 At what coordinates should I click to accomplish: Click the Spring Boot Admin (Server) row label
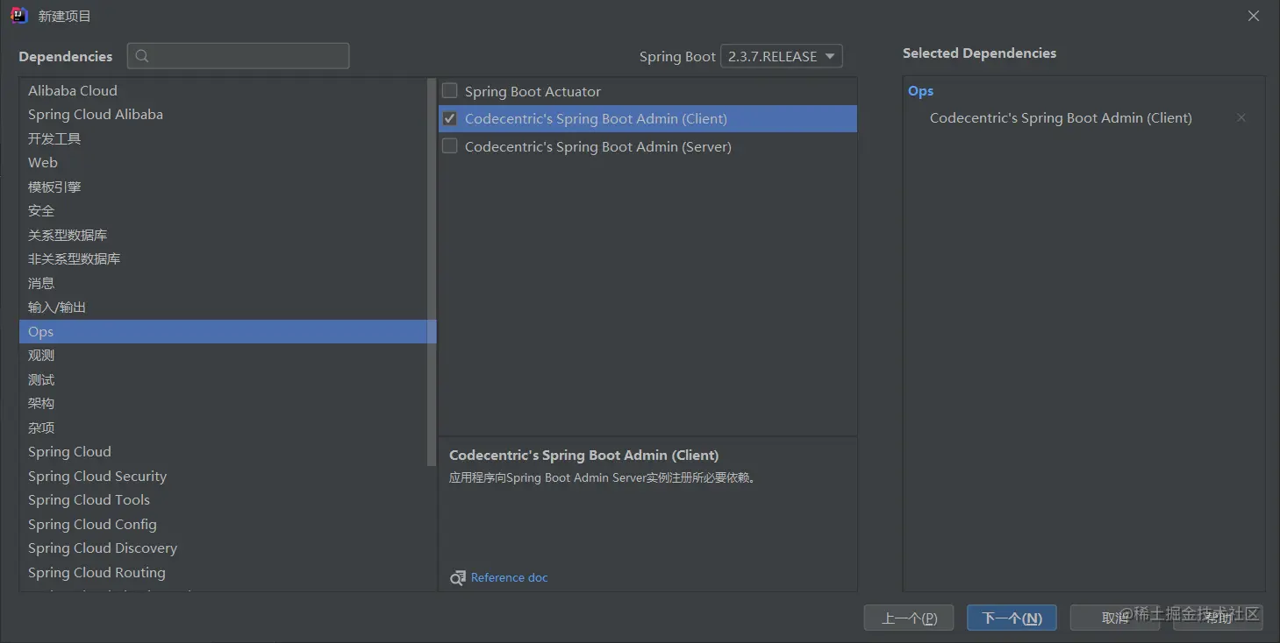[597, 146]
